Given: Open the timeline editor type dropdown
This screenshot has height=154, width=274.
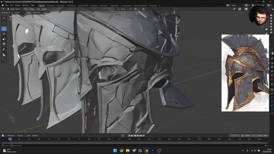Looking at the screenshot, I should coord(3,136).
